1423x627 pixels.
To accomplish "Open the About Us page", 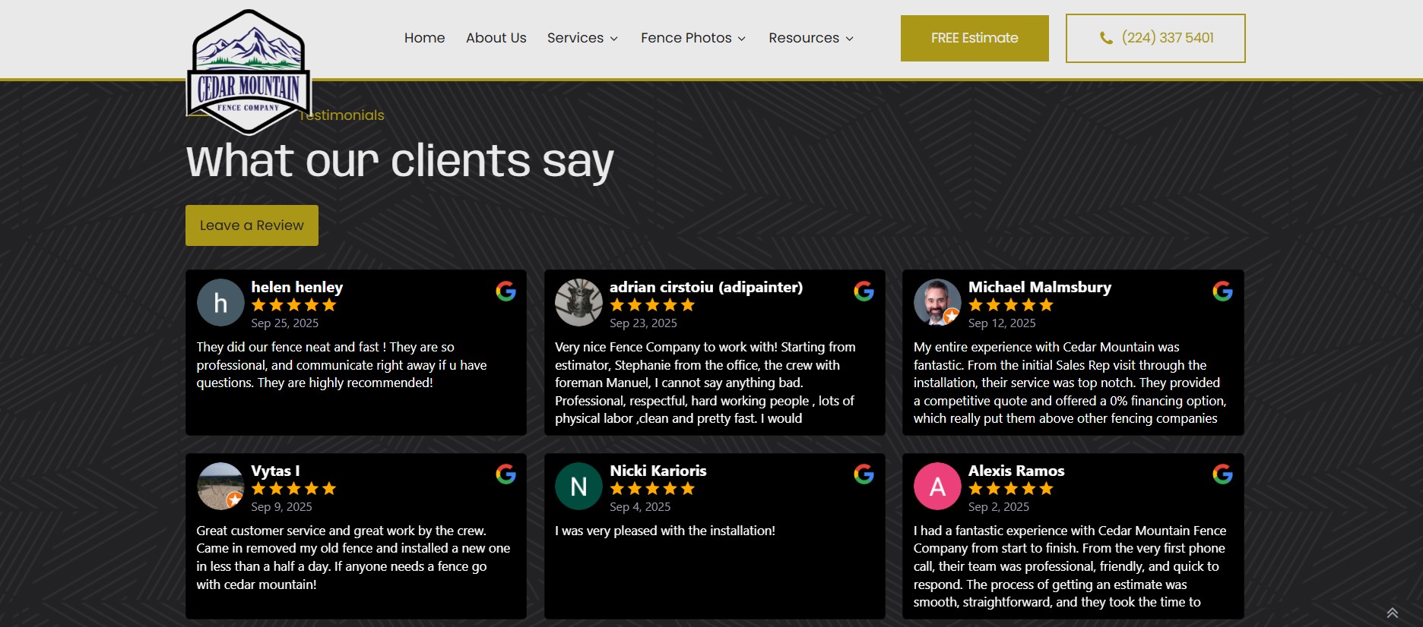I will [496, 38].
